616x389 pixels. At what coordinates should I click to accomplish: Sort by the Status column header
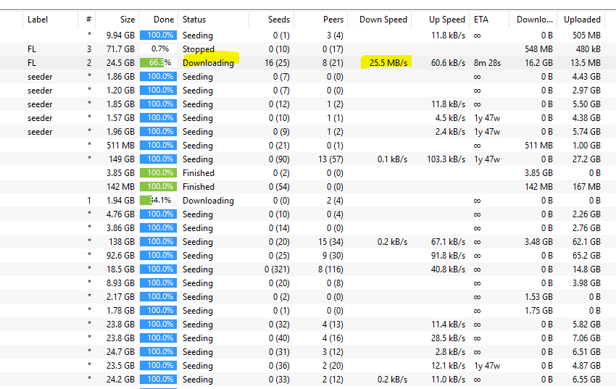pyautogui.click(x=194, y=20)
